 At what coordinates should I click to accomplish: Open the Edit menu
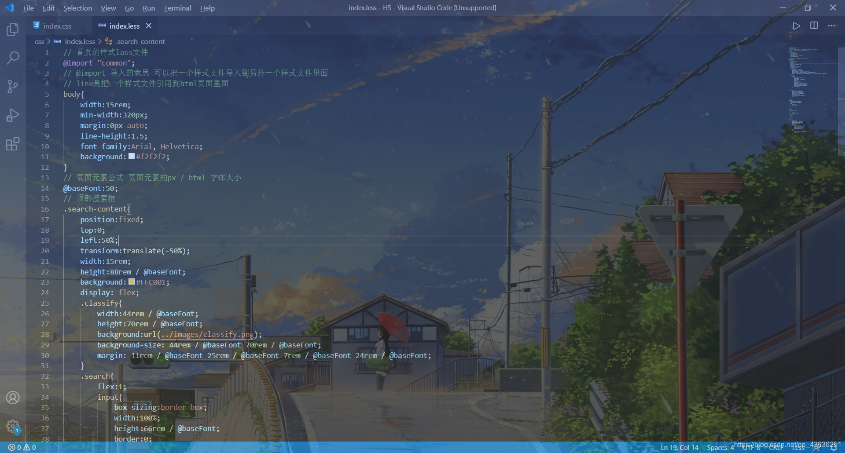tap(48, 8)
